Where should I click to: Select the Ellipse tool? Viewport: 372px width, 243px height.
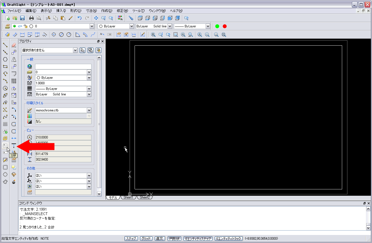point(5,95)
